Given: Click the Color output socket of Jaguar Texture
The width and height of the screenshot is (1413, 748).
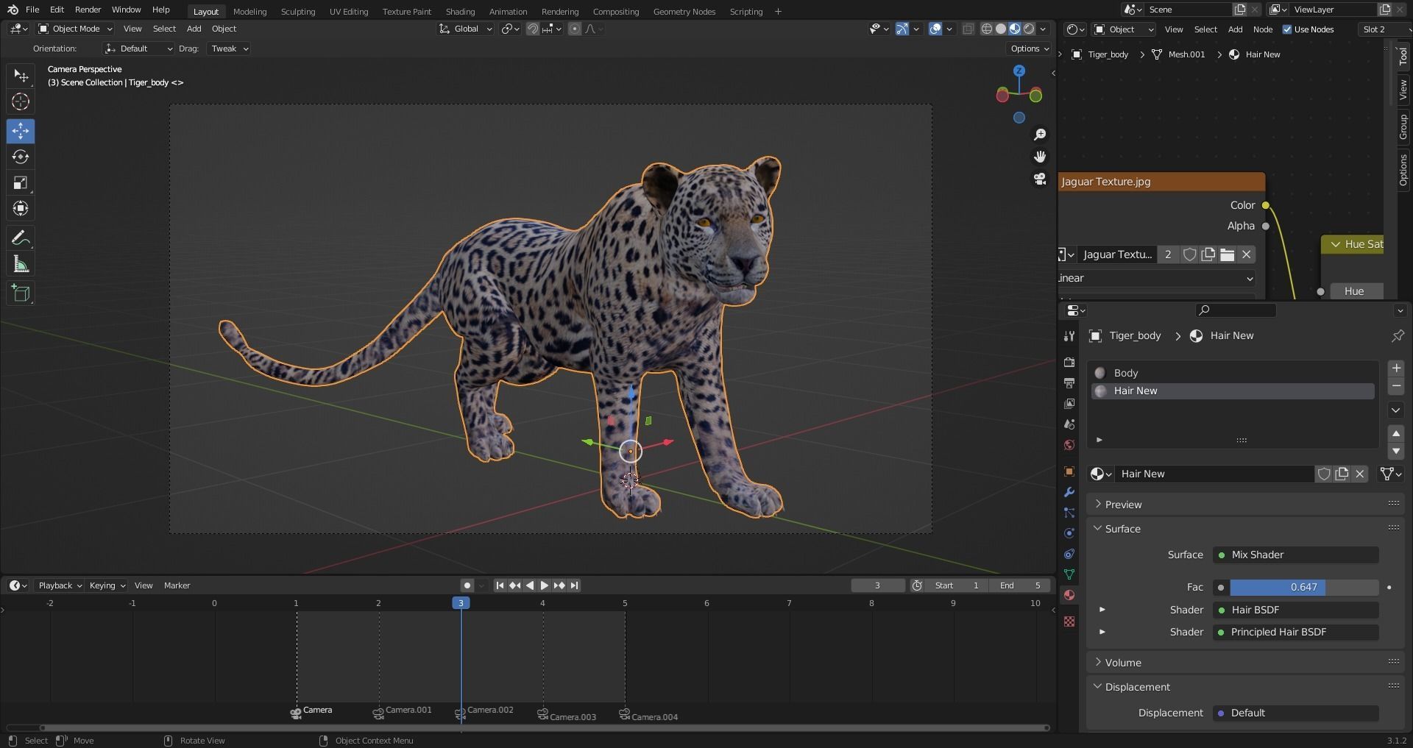Looking at the screenshot, I should tap(1266, 205).
